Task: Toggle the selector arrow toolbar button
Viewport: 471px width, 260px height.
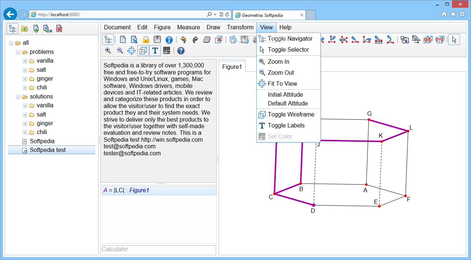Action: (454, 40)
